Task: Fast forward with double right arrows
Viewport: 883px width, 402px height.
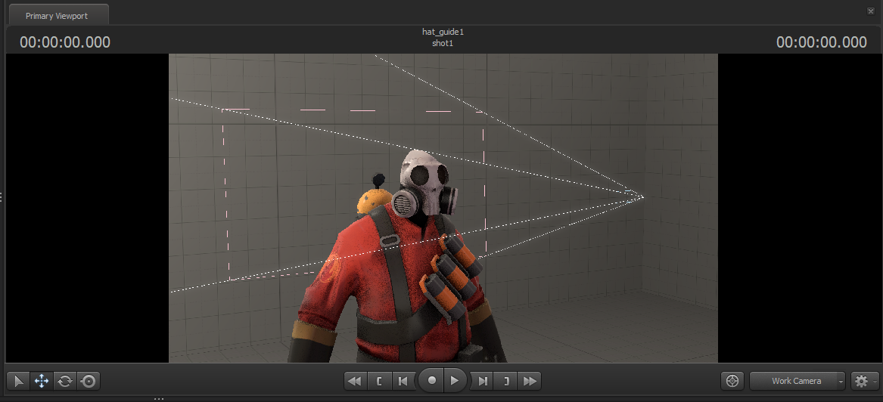Action: (530, 381)
